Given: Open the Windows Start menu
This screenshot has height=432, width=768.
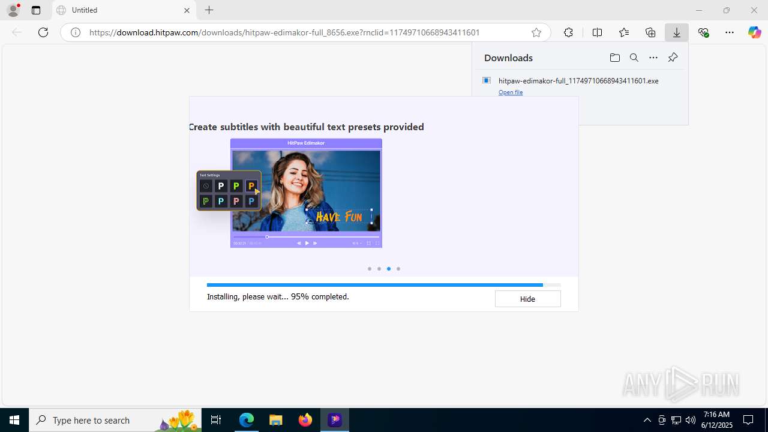Looking at the screenshot, I should [14, 420].
